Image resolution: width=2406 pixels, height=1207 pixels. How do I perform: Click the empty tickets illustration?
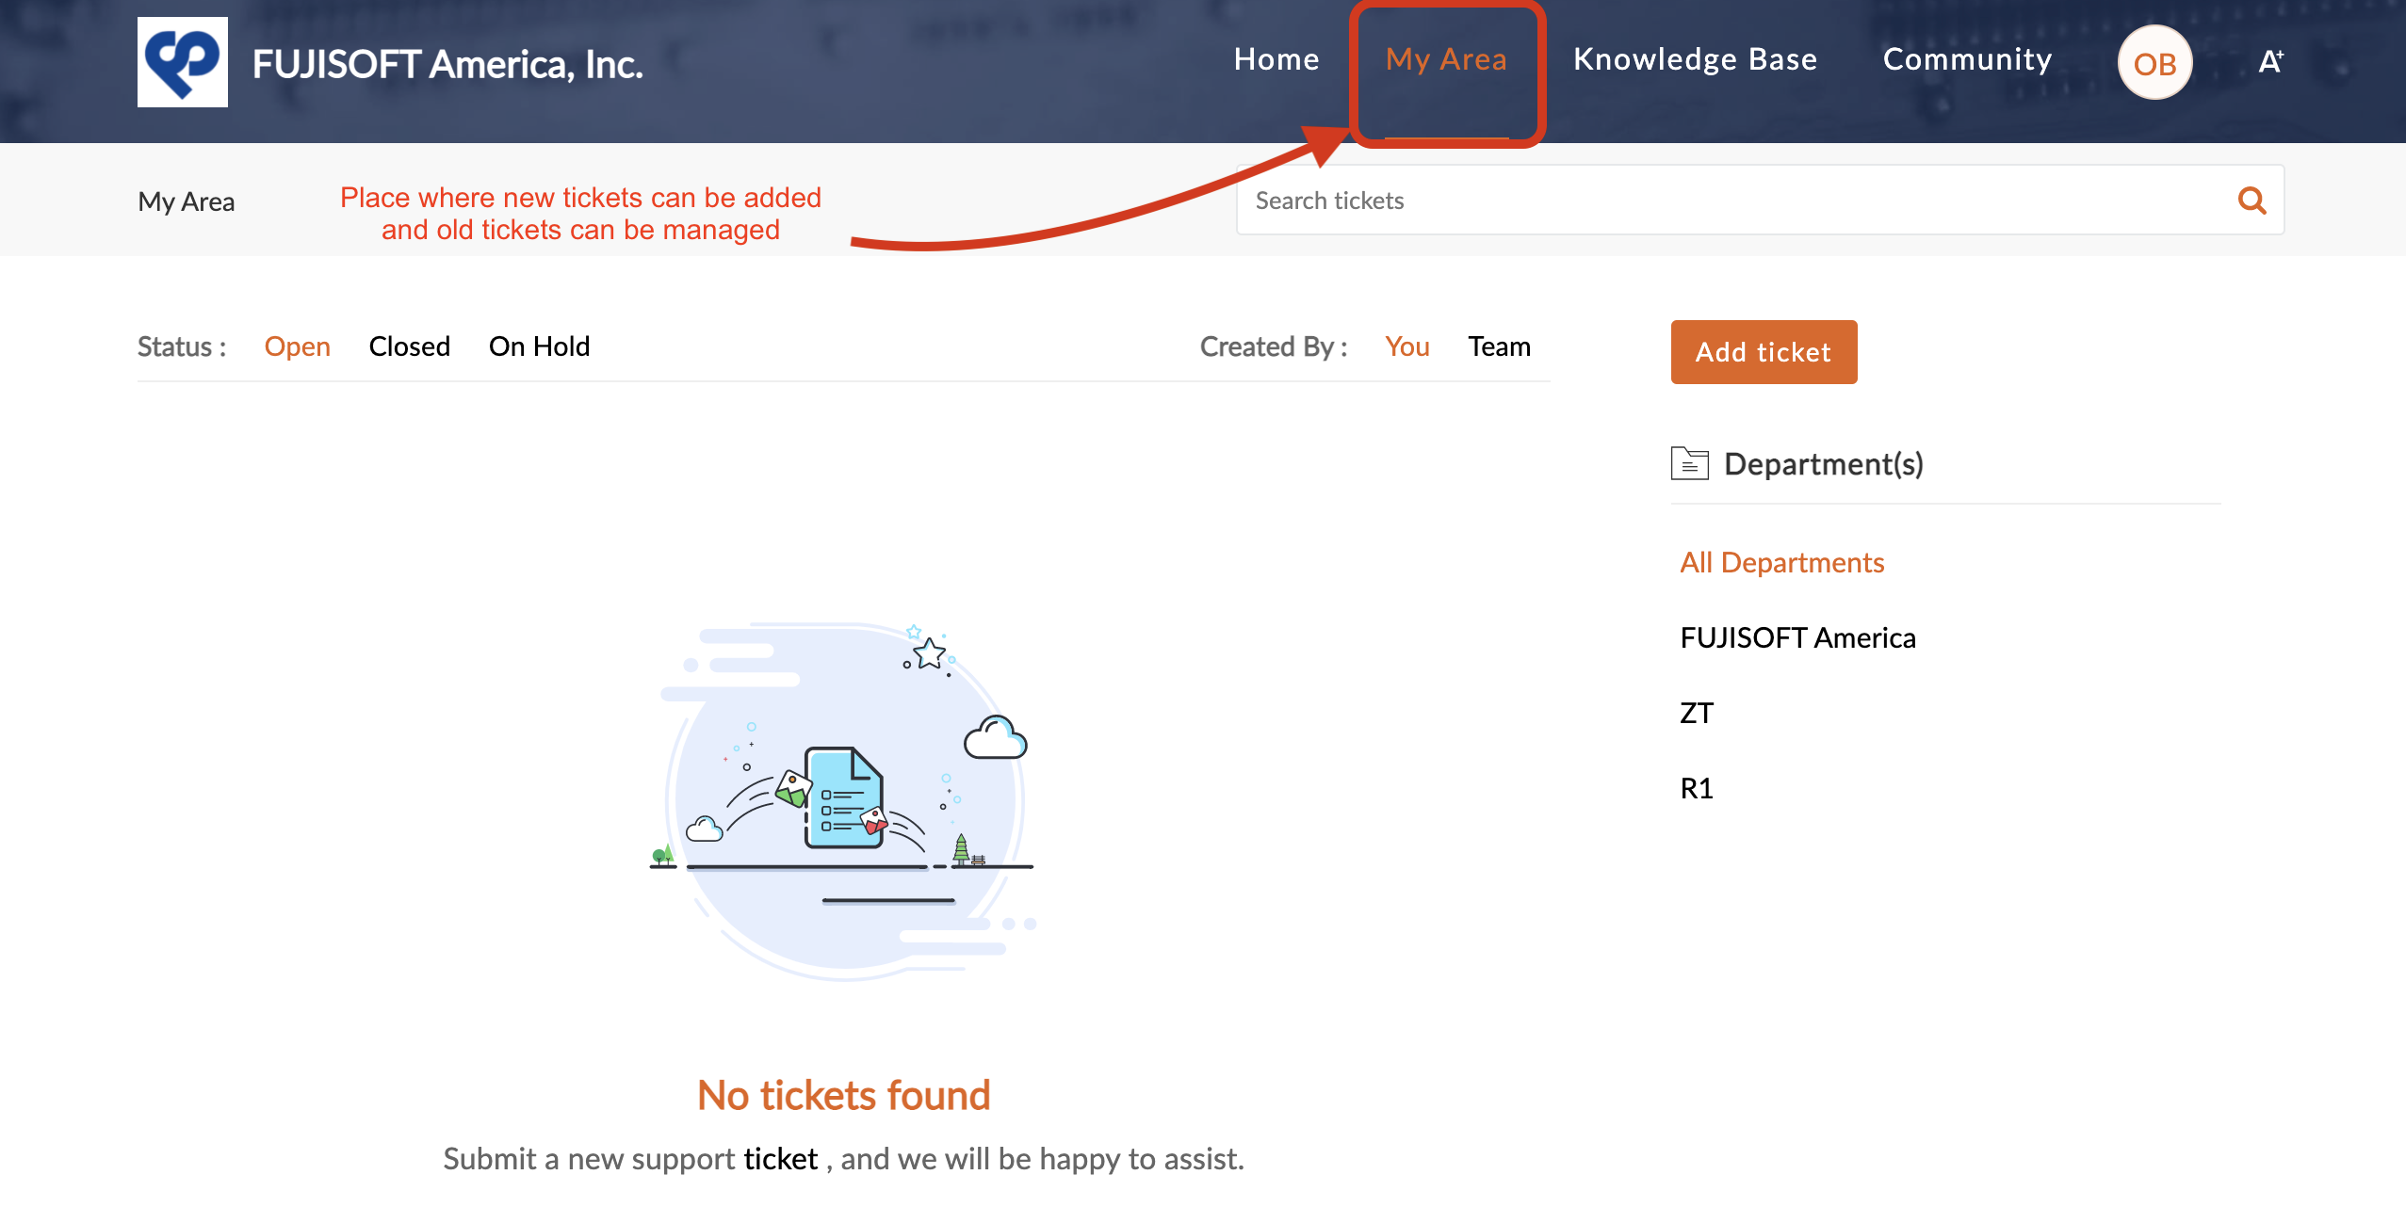point(843,800)
